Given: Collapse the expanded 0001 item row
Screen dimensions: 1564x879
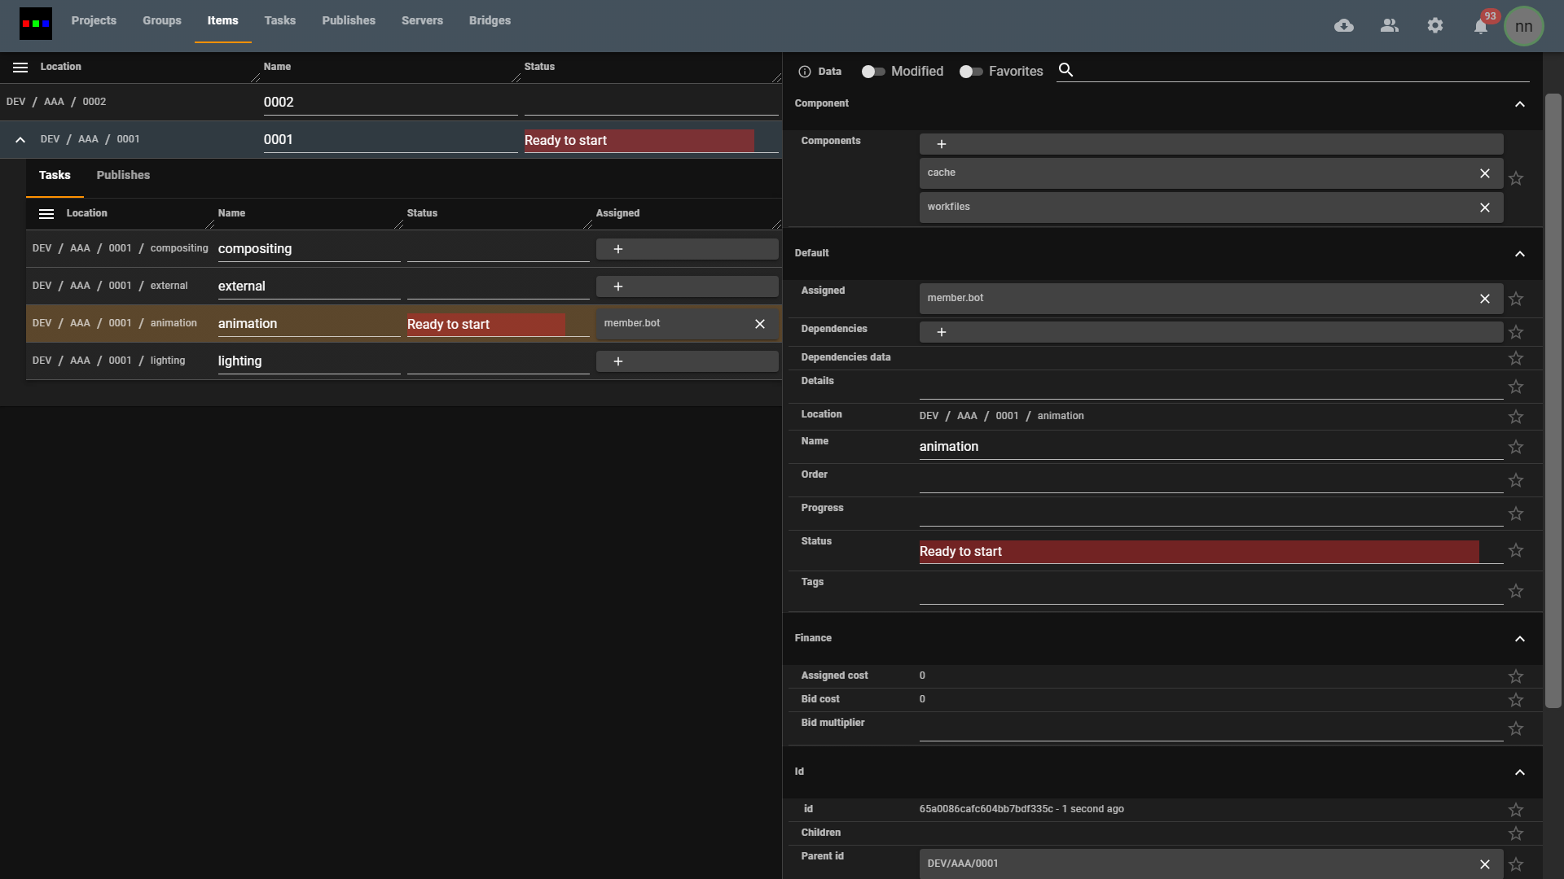Looking at the screenshot, I should [x=20, y=140].
